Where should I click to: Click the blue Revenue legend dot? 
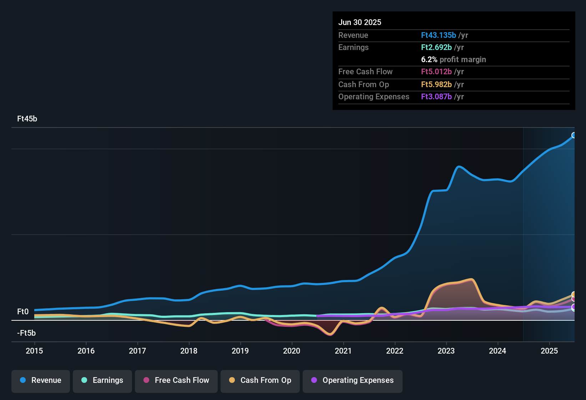tap(23, 380)
